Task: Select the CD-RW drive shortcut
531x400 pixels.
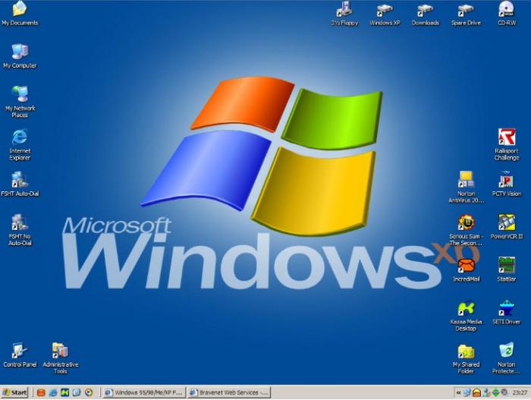Action: 507,14
